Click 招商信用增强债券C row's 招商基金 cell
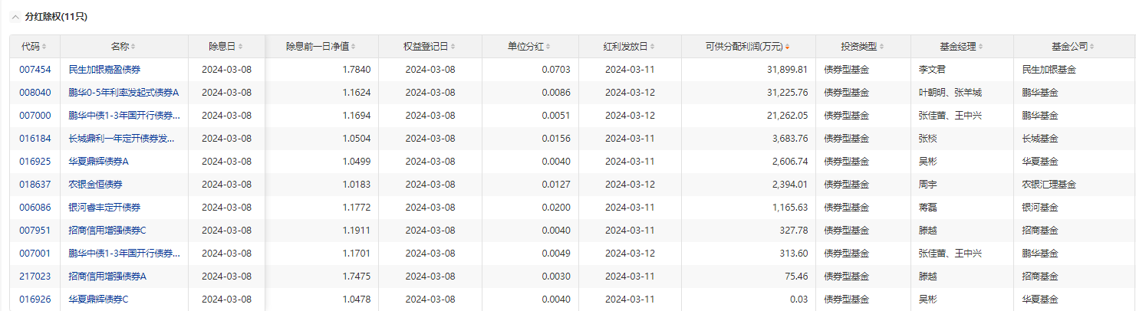The height and width of the screenshot is (311, 1136). click(1040, 231)
